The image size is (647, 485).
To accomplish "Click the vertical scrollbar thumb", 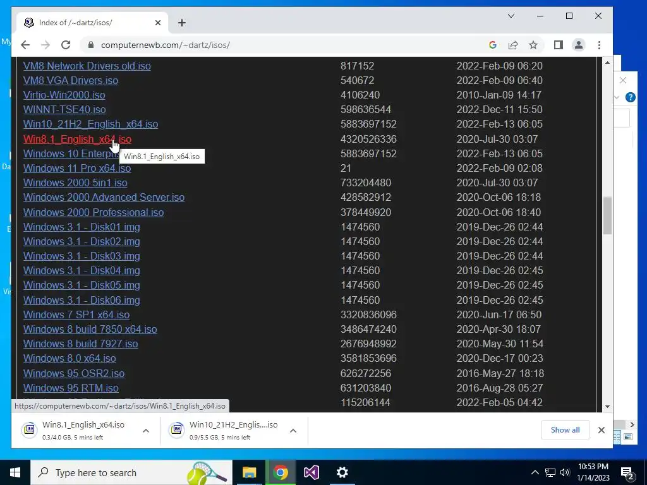I will 607,216.
